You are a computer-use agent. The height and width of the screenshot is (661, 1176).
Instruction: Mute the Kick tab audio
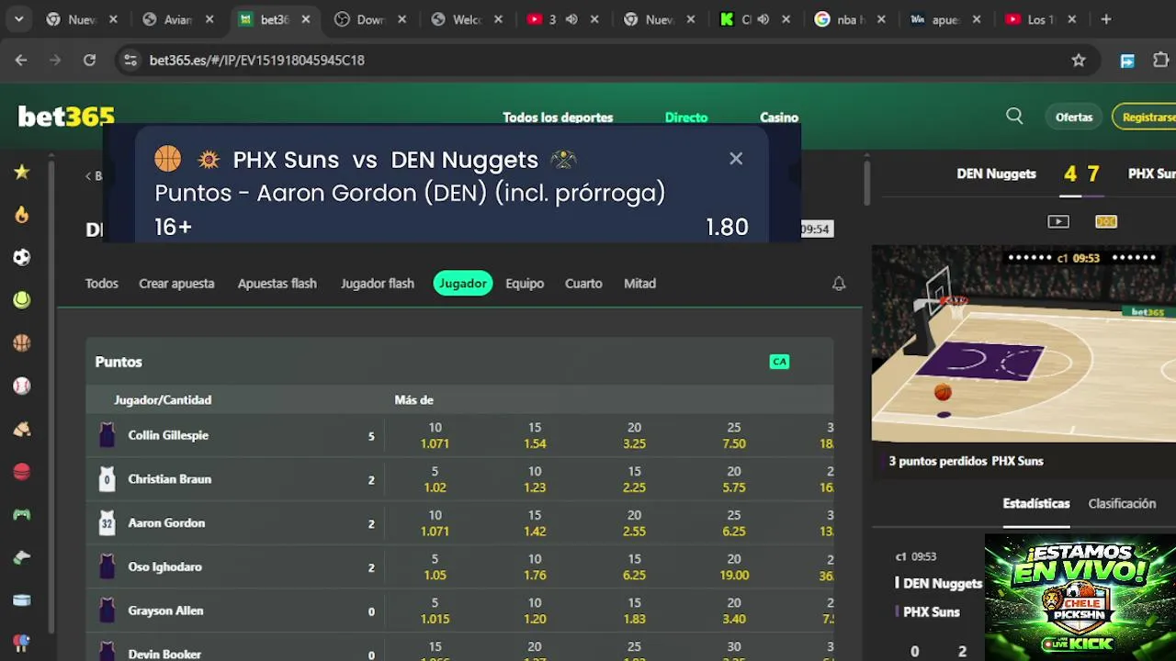pos(763,19)
